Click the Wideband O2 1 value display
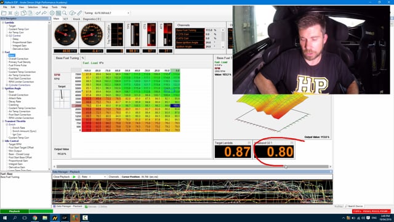The width and height of the screenshot is (394, 222). click(x=274, y=152)
